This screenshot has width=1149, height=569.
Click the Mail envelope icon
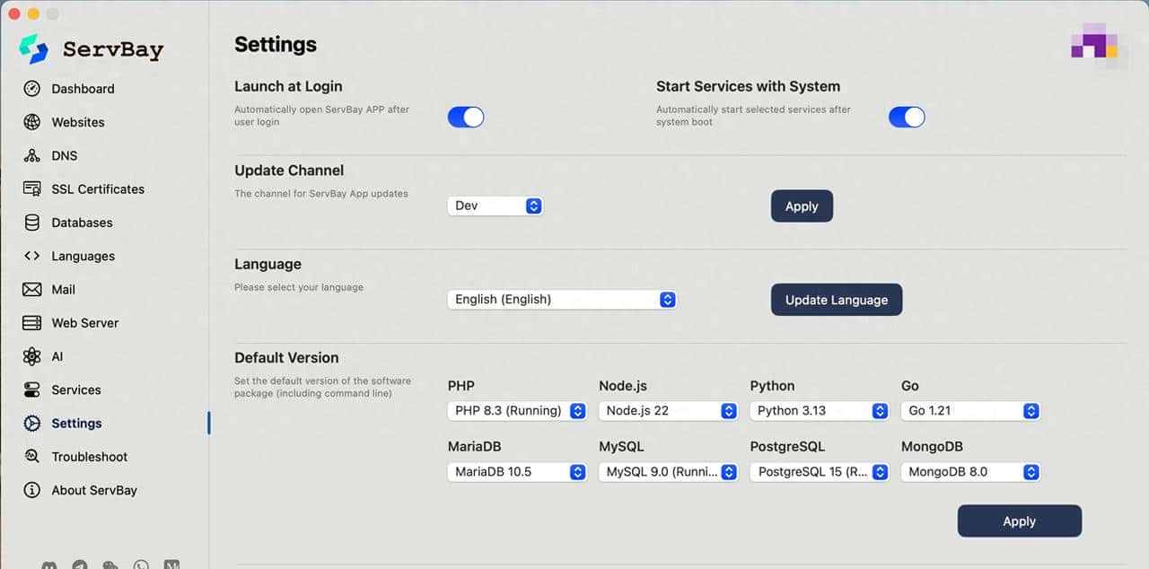(32, 290)
